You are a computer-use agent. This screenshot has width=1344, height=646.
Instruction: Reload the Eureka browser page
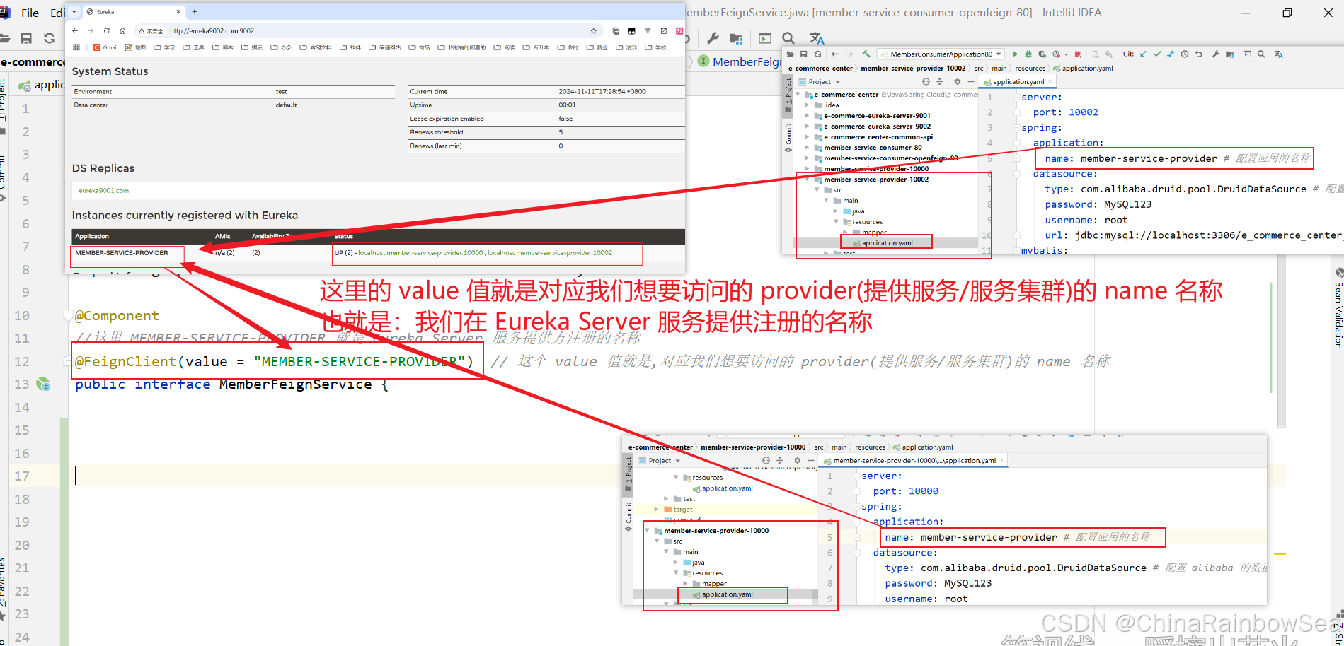[107, 30]
